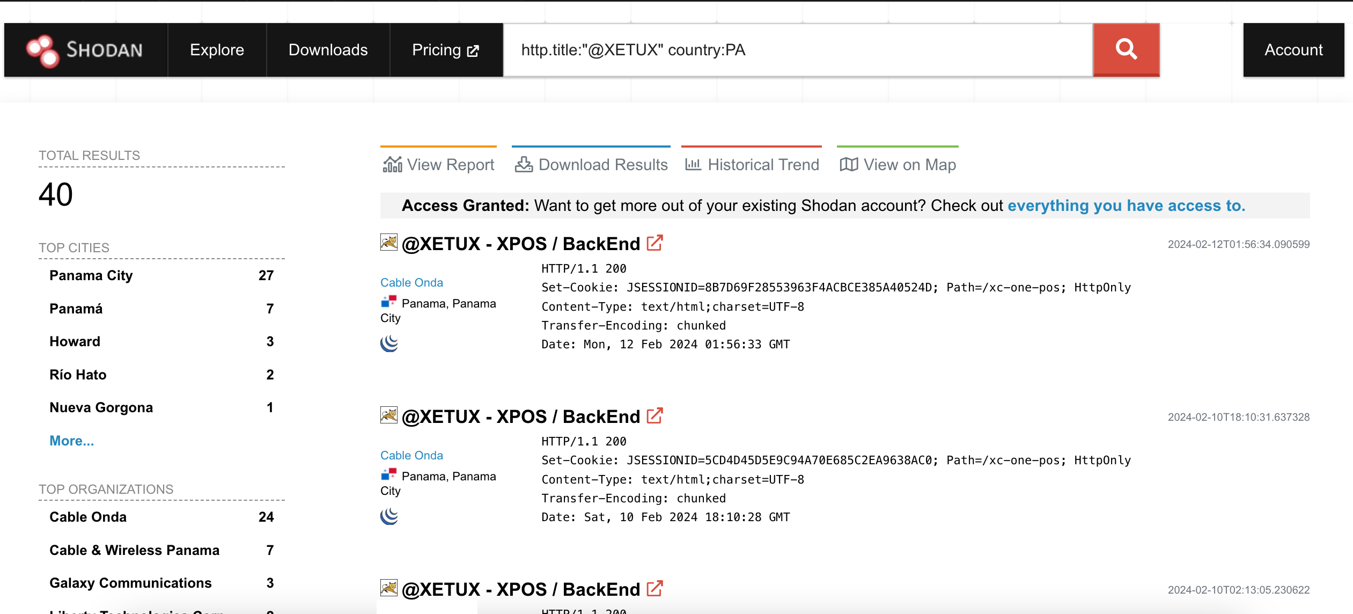Click favicon of the 01:56:34 result
The width and height of the screenshot is (1353, 614).
389,243
